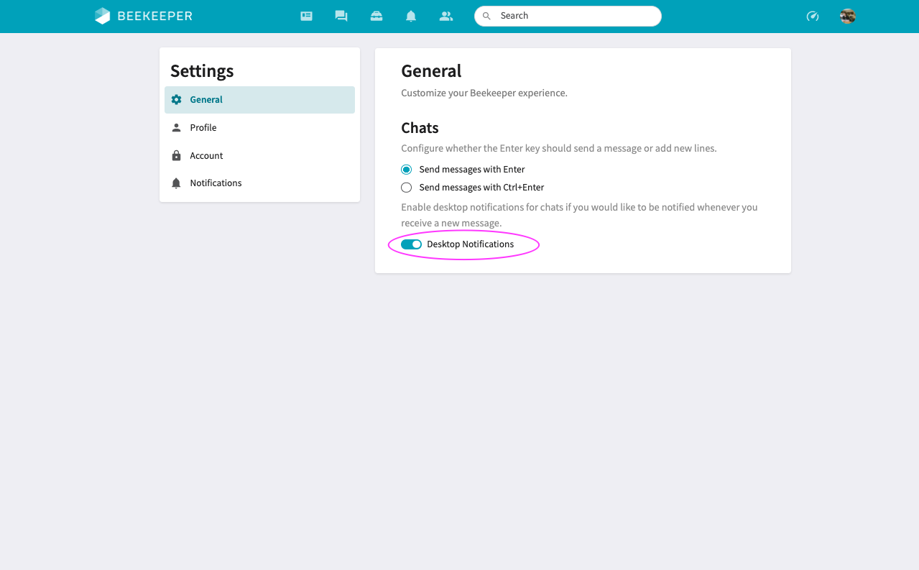Click the toolbox icon in top navigation
Screen dimensions: 919x570
[x=377, y=16]
